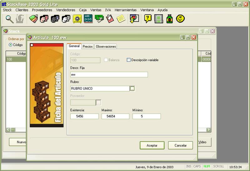This screenshot has width=250, height=171.
Task: Click the Código column header in Stock list
Action: click(16, 54)
